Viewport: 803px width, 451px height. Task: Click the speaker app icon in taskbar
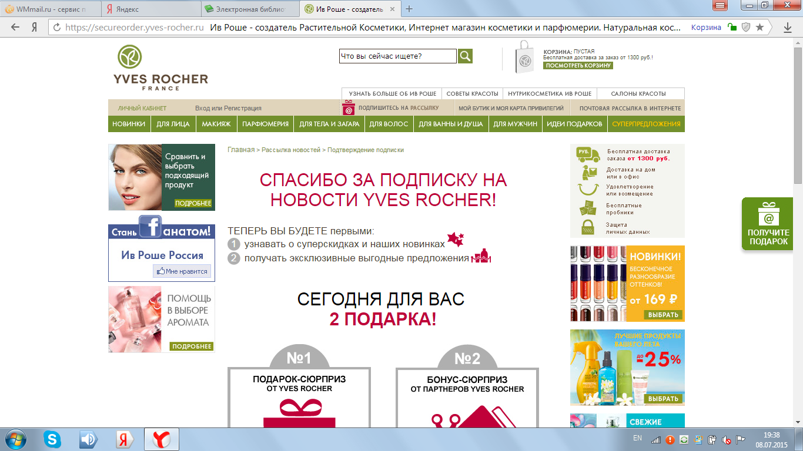88,439
